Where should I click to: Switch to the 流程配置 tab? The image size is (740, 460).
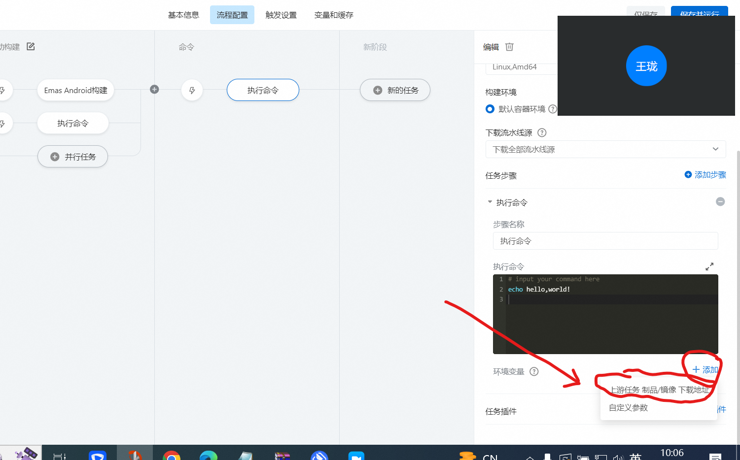click(x=232, y=15)
